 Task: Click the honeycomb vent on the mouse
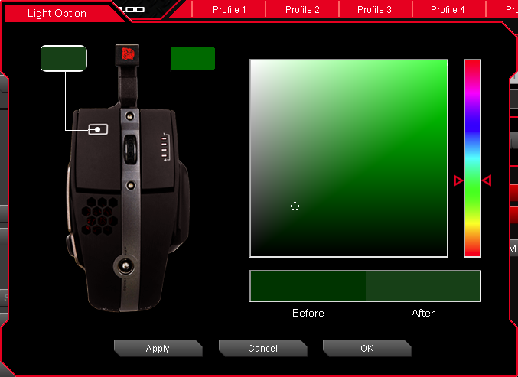point(99,216)
